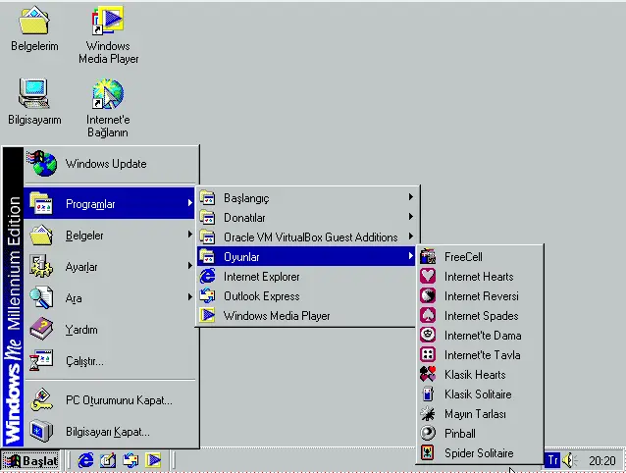Click the "Başlangıç" folder label
The width and height of the screenshot is (626, 473).
point(246,198)
